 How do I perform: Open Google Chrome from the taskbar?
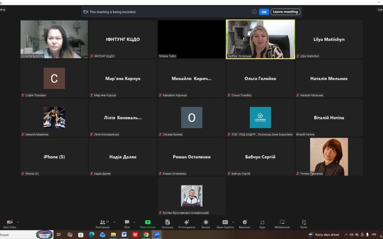tap(146, 235)
